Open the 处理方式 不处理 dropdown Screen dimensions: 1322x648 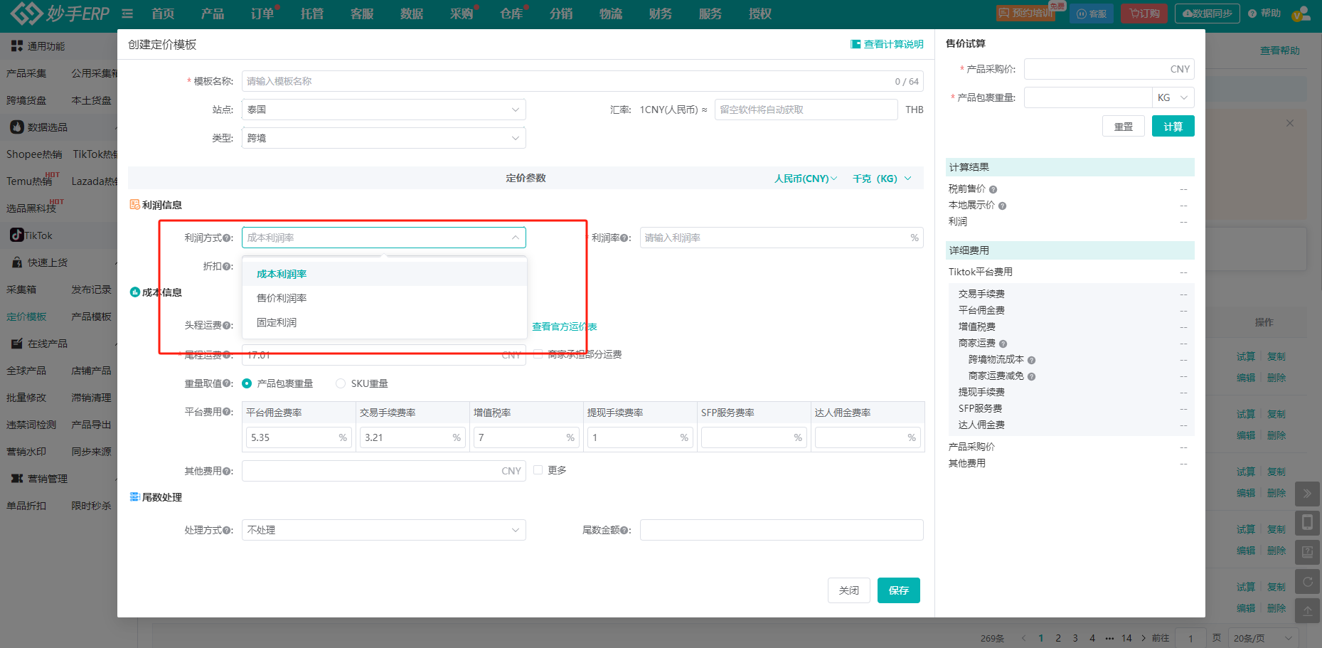(384, 530)
